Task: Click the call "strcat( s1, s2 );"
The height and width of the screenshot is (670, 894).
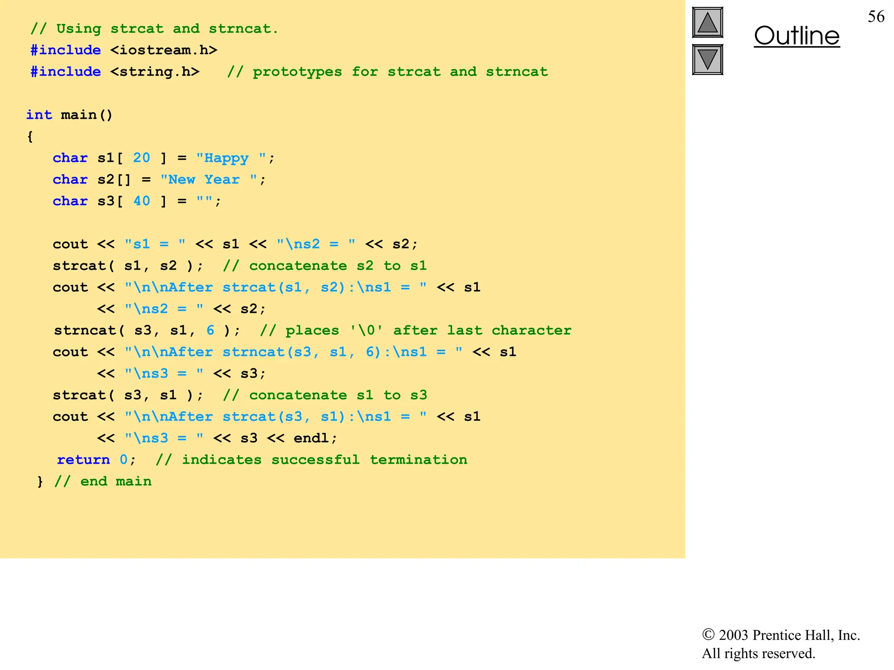Action: [128, 266]
